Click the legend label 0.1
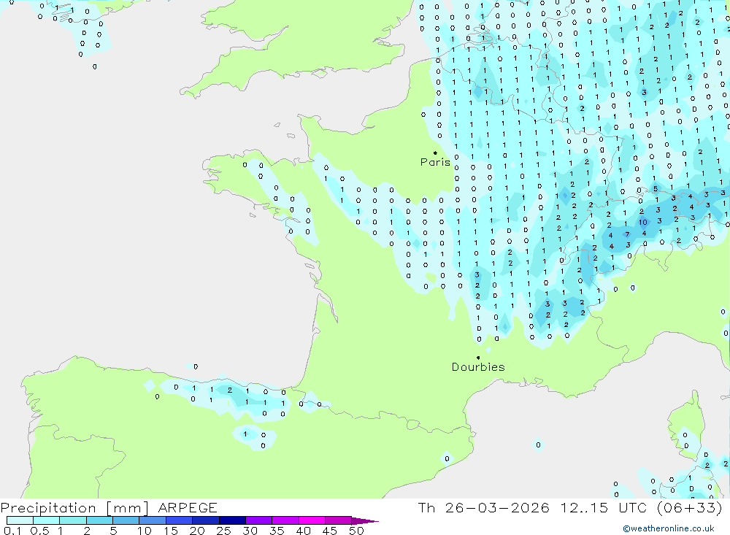This screenshot has width=730, height=535. [12, 531]
